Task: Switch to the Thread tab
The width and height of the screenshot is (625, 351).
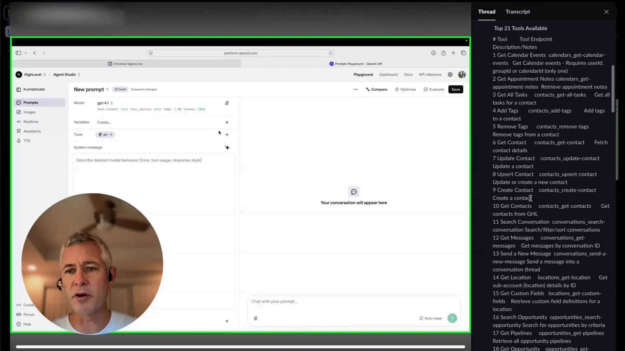Action: coord(487,12)
